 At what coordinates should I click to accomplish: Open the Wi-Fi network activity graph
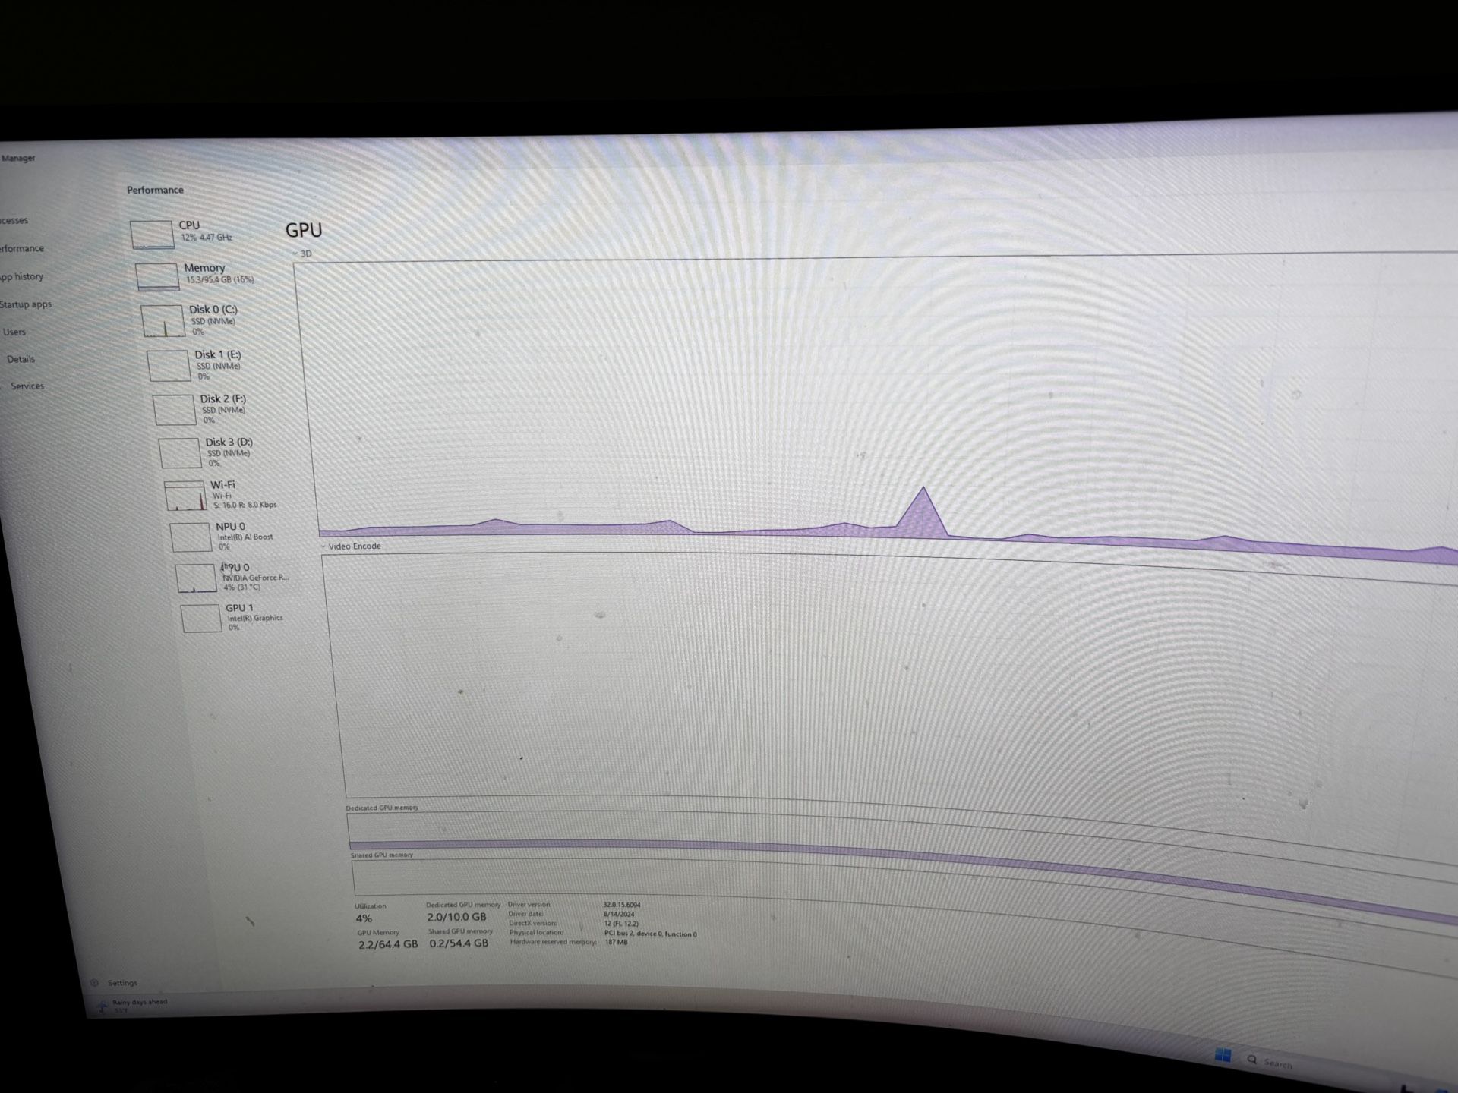(x=185, y=496)
